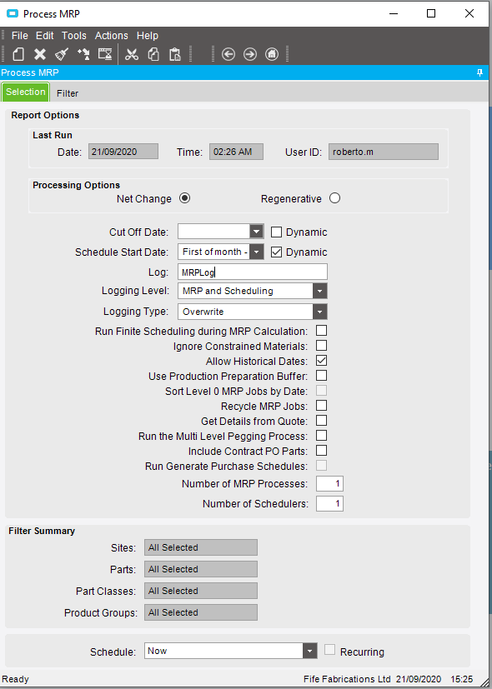Click the Forward arrow navigation icon

(x=250, y=54)
